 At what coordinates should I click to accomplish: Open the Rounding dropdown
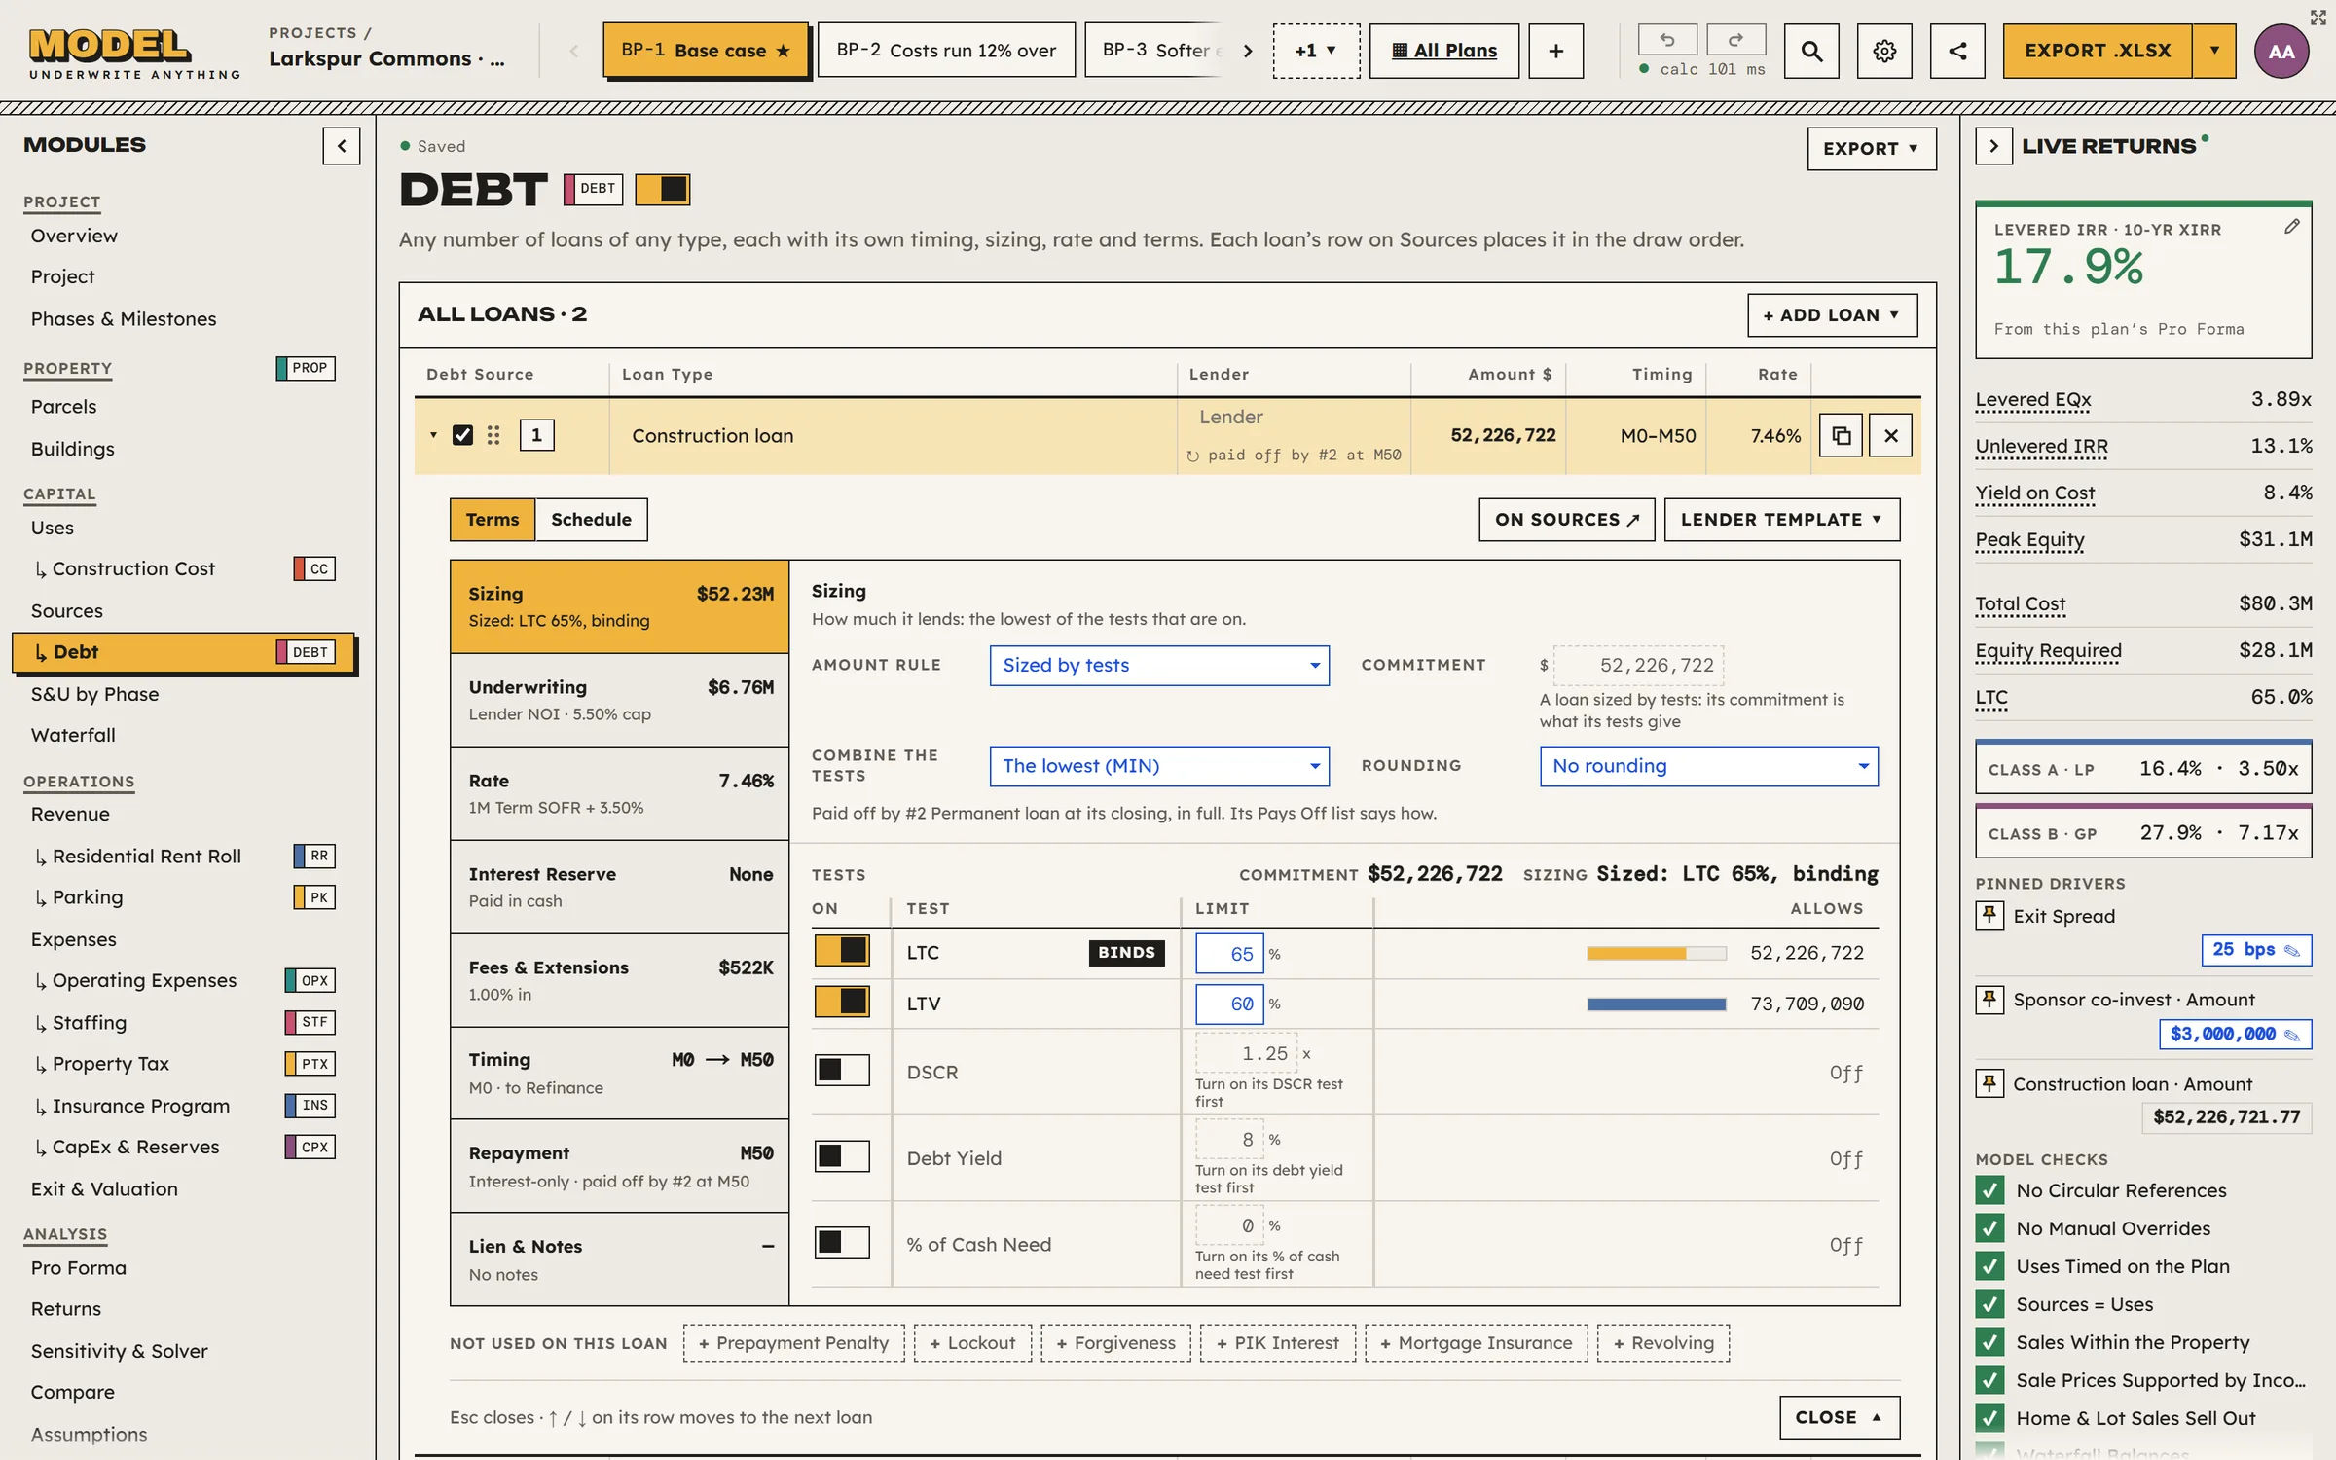(x=1708, y=766)
